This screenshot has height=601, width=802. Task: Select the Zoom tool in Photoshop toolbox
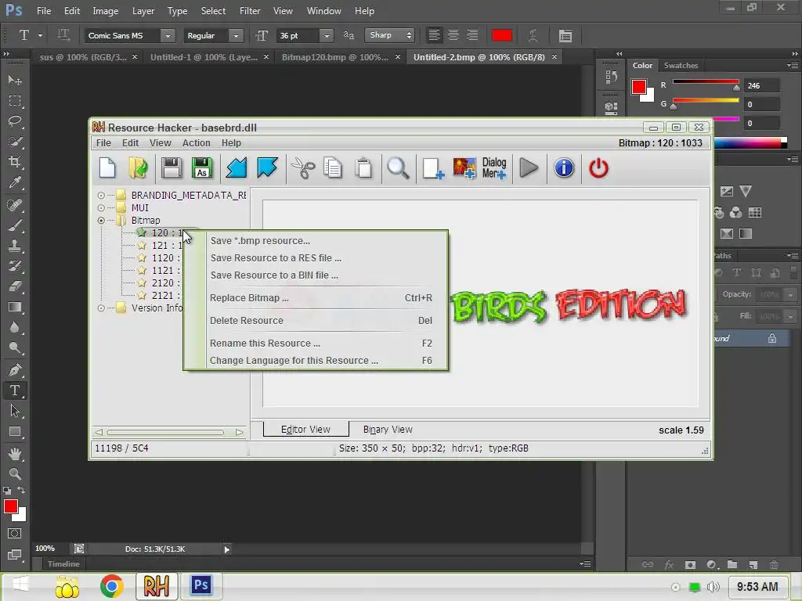point(15,473)
